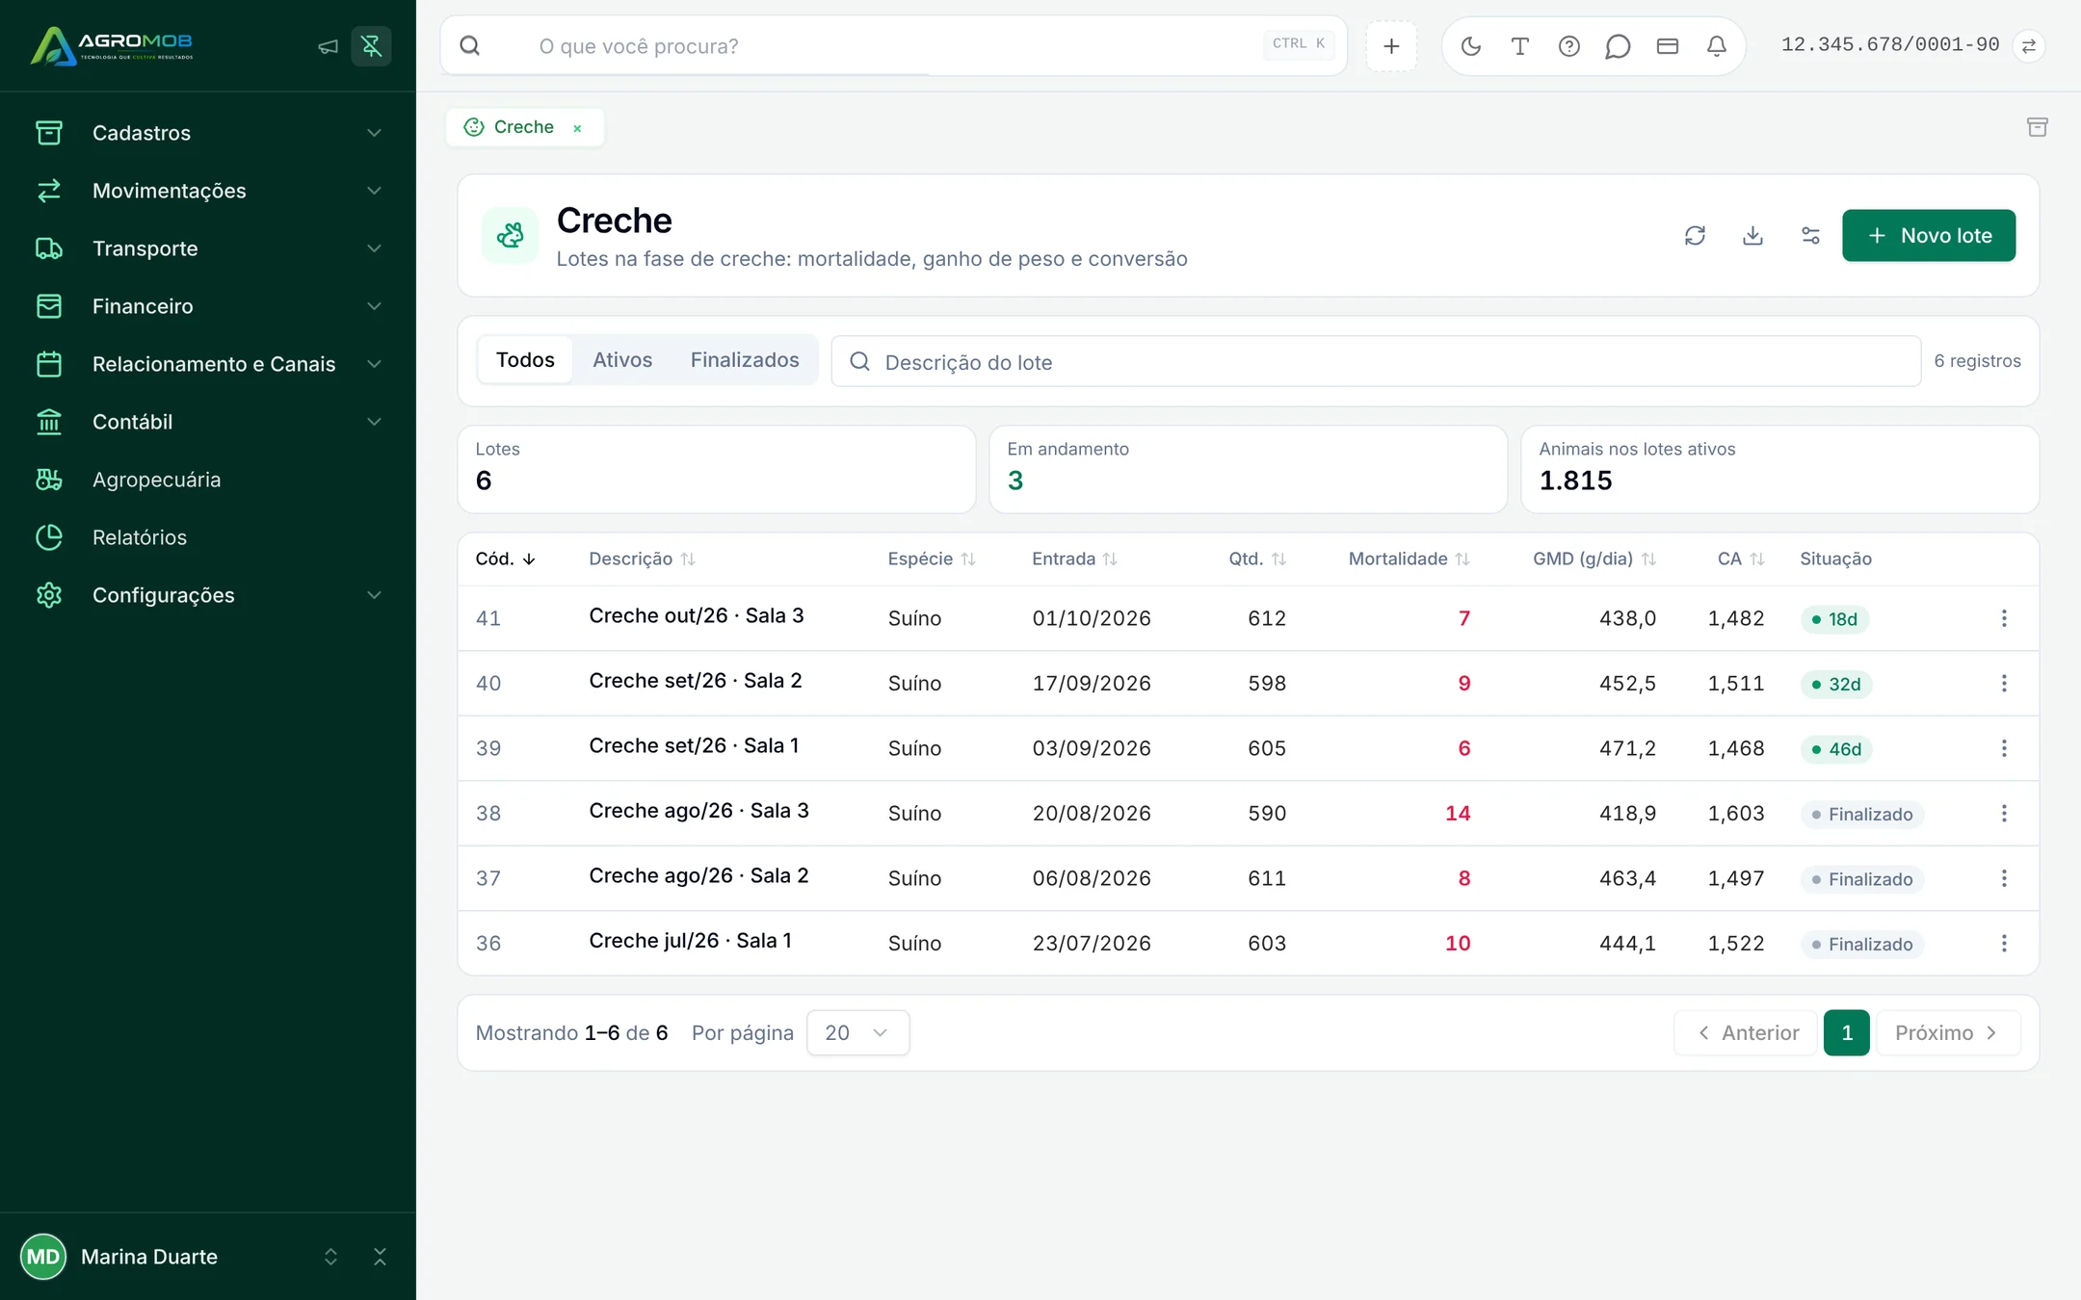Click the archive box icon near tabs

coord(2037,127)
